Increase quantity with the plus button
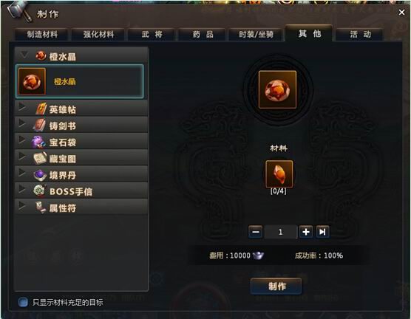411x319 pixels. 306,232
